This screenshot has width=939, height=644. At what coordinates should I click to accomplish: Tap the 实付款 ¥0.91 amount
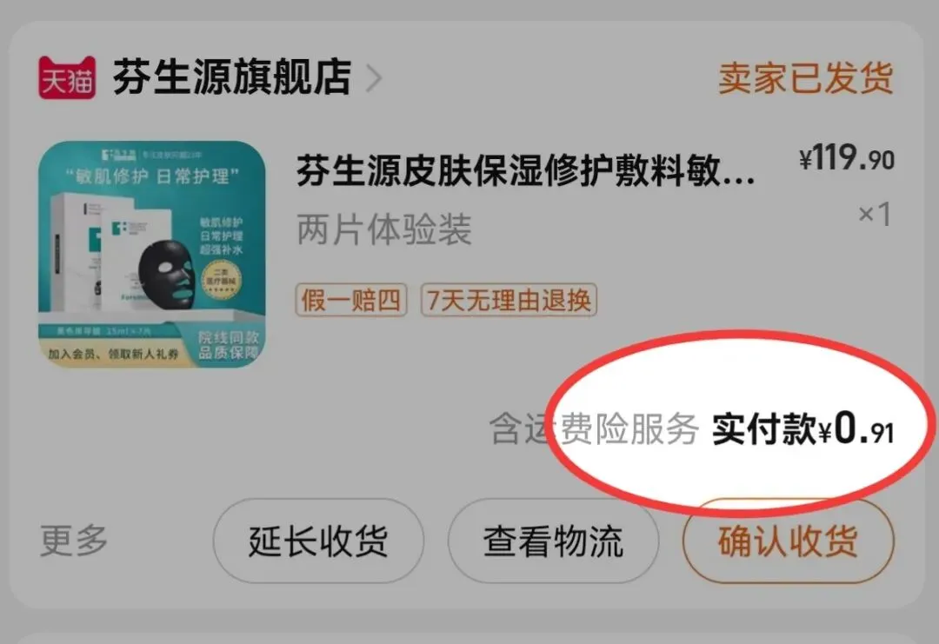click(x=802, y=428)
